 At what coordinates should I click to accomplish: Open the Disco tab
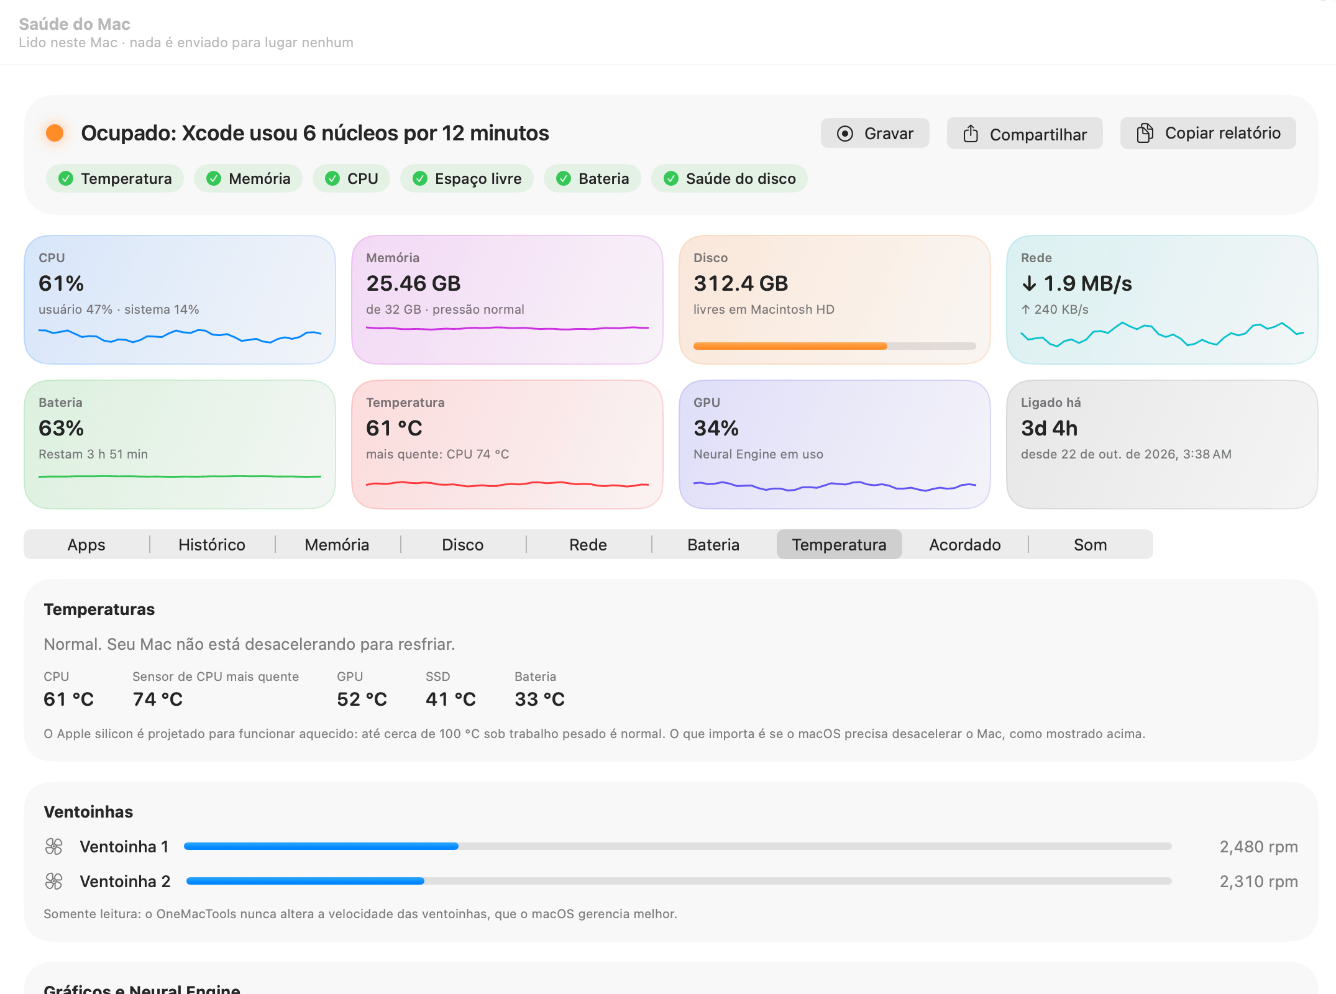tap(463, 545)
